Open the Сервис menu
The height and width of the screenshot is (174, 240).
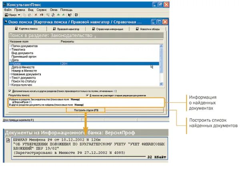[42, 10]
